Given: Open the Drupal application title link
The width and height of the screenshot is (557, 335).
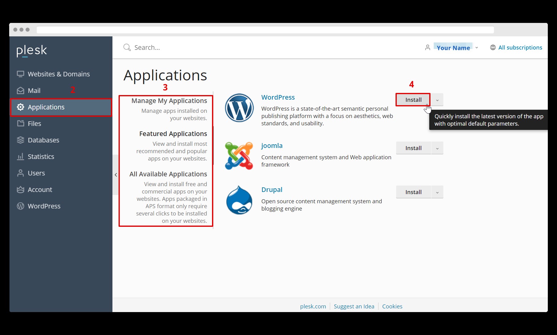Looking at the screenshot, I should tap(272, 190).
